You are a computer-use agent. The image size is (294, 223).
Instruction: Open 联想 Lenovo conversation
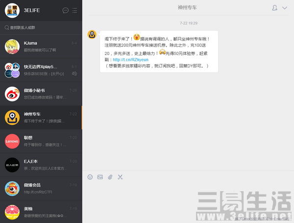[x=41, y=141]
